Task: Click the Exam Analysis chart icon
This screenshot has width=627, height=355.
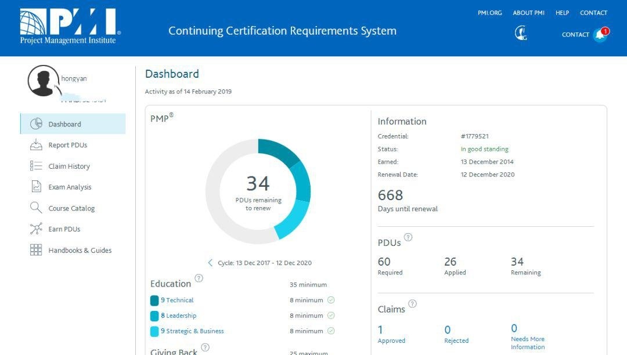Action: click(x=36, y=187)
